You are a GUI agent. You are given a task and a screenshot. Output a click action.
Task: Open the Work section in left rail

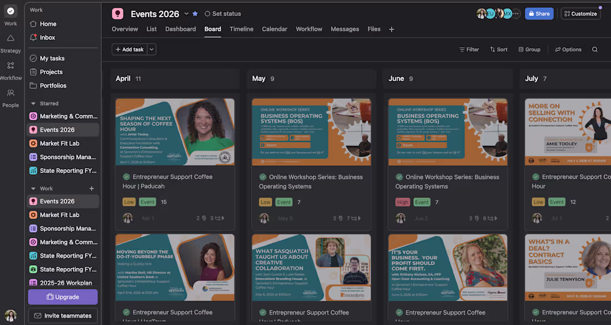point(11,16)
